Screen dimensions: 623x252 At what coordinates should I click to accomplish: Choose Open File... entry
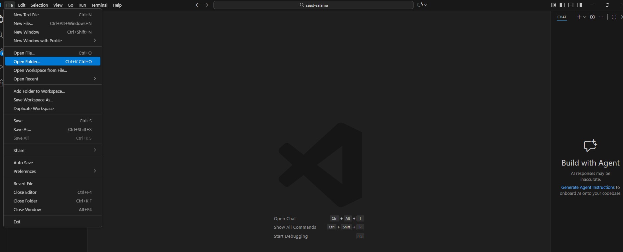(53, 53)
